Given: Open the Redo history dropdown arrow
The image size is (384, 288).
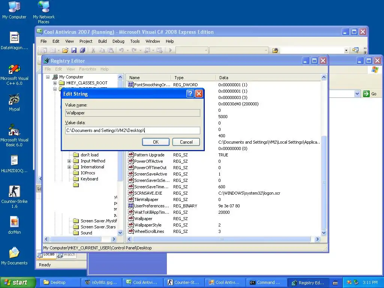Looking at the screenshot, I should (x=140, y=51).
